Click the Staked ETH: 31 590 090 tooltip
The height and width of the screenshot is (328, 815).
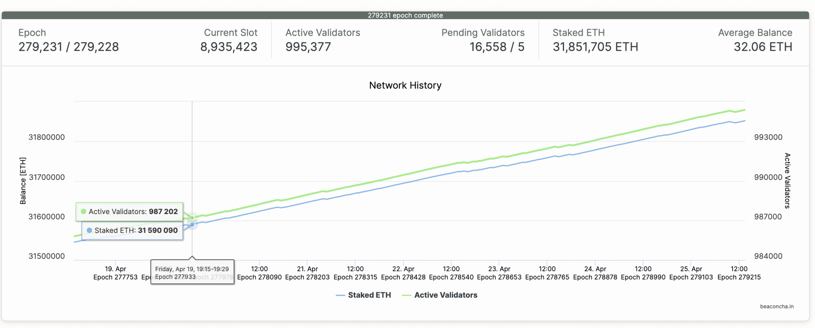(132, 230)
